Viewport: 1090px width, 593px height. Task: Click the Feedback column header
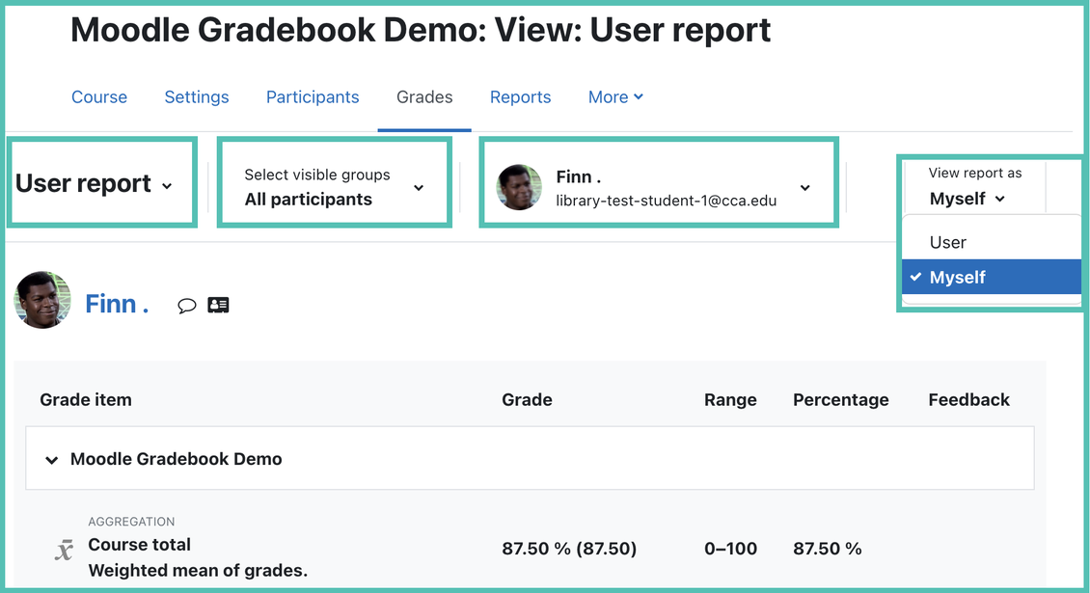click(x=969, y=400)
